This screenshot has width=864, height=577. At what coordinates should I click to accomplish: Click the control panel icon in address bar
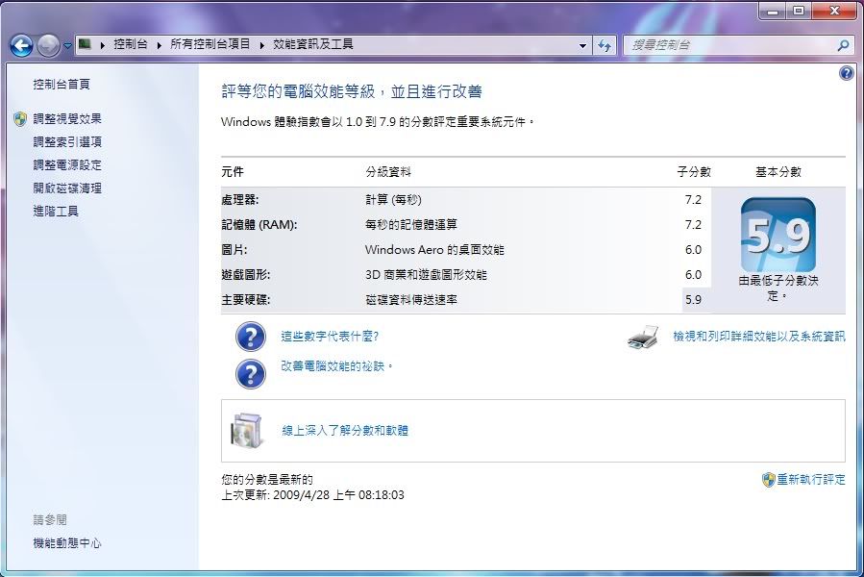85,44
